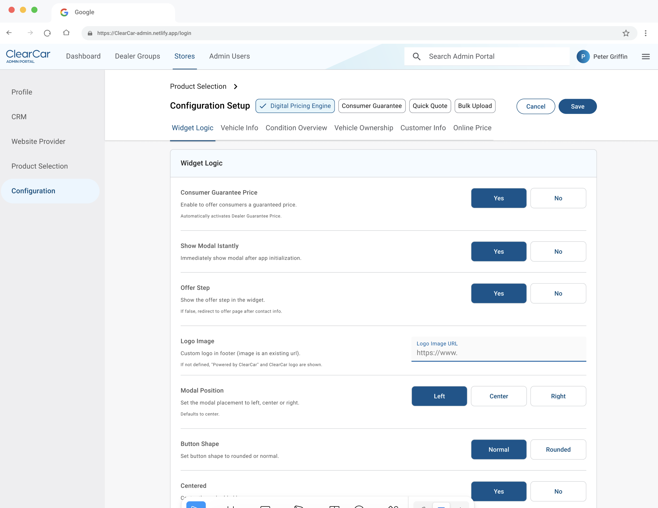
Task: Expand the Product Selection breadcrumb chevron
Action: [236, 86]
